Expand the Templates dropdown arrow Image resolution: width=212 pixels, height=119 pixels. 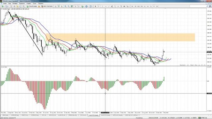tap(92, 6)
